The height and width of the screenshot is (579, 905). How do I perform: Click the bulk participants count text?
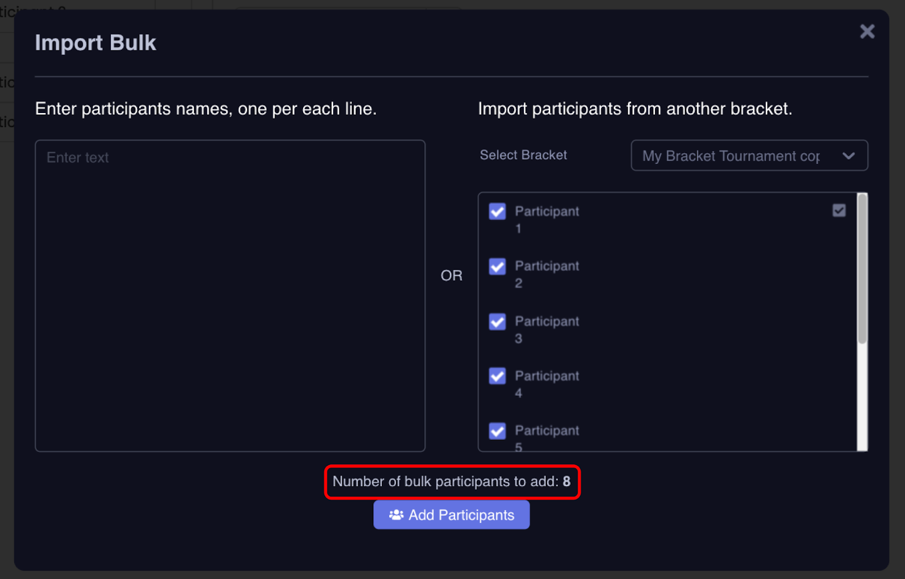[451, 482]
